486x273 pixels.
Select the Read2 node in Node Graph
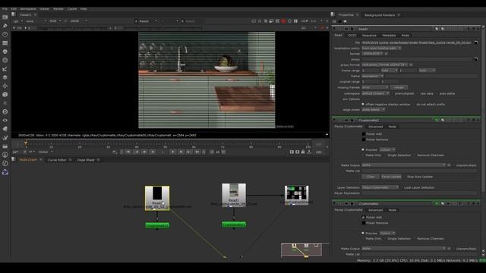coord(157,198)
